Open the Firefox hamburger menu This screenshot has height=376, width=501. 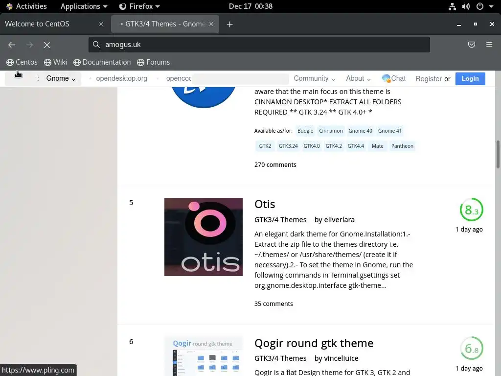point(489,45)
